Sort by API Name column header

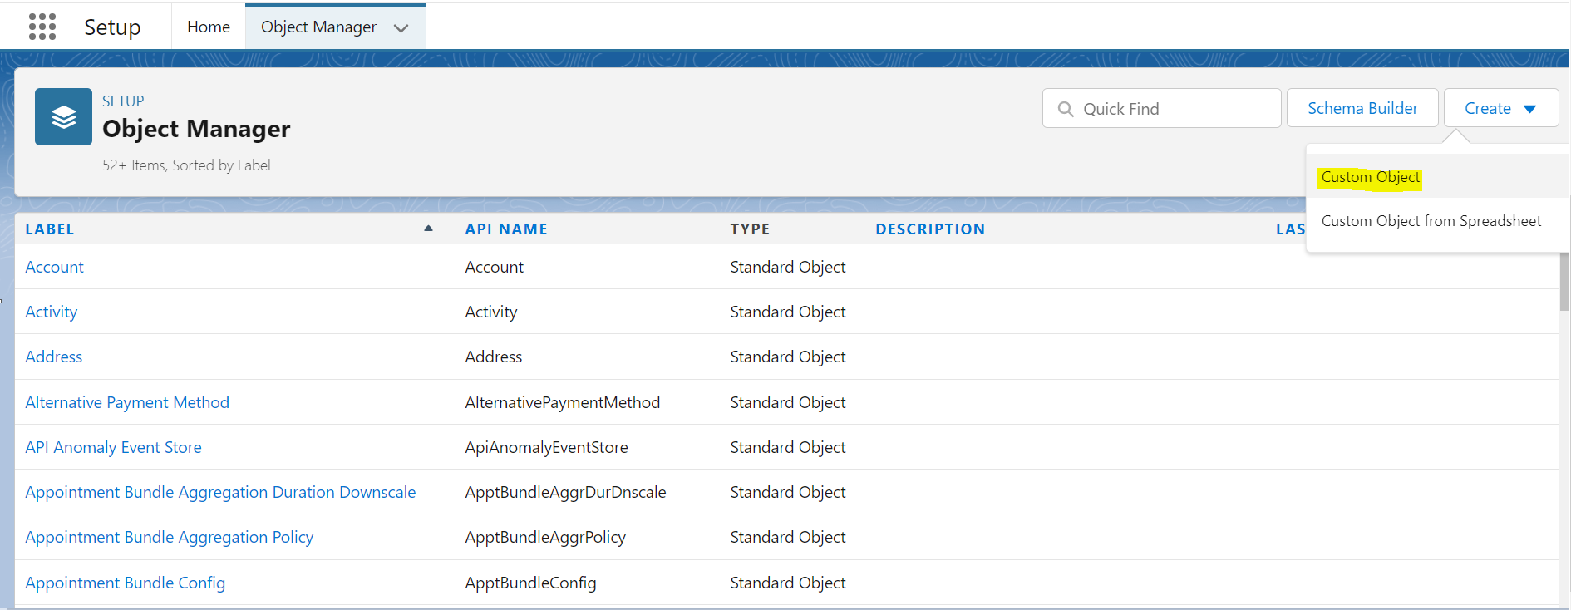tap(505, 229)
